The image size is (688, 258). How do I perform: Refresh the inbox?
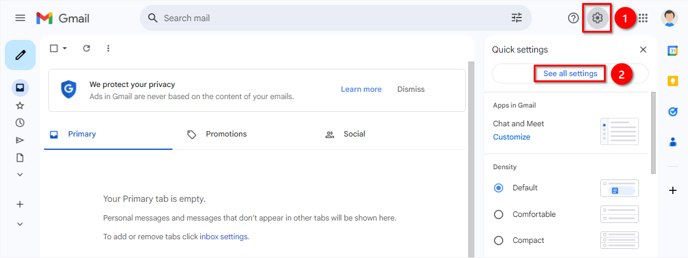pyautogui.click(x=87, y=48)
